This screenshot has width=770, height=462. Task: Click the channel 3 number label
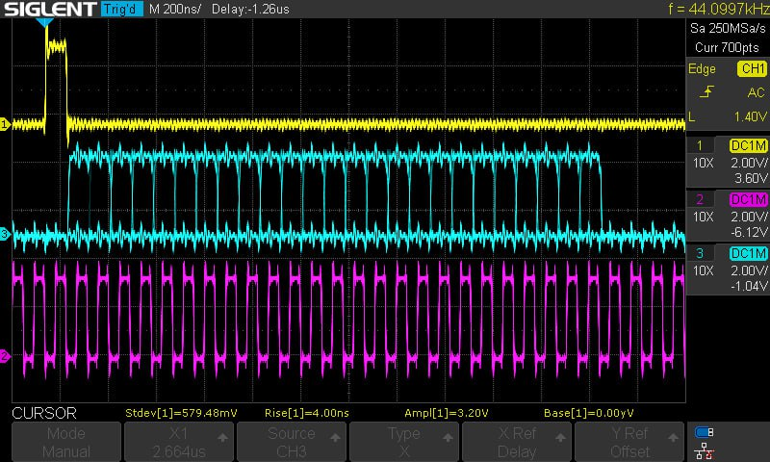pyautogui.click(x=700, y=253)
